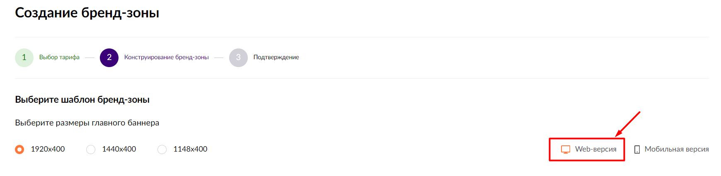Click the 1148x400 size label text

[190, 149]
